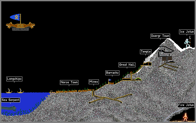Open the Norse Town label
The width and height of the screenshot is (196, 123).
tap(69, 82)
